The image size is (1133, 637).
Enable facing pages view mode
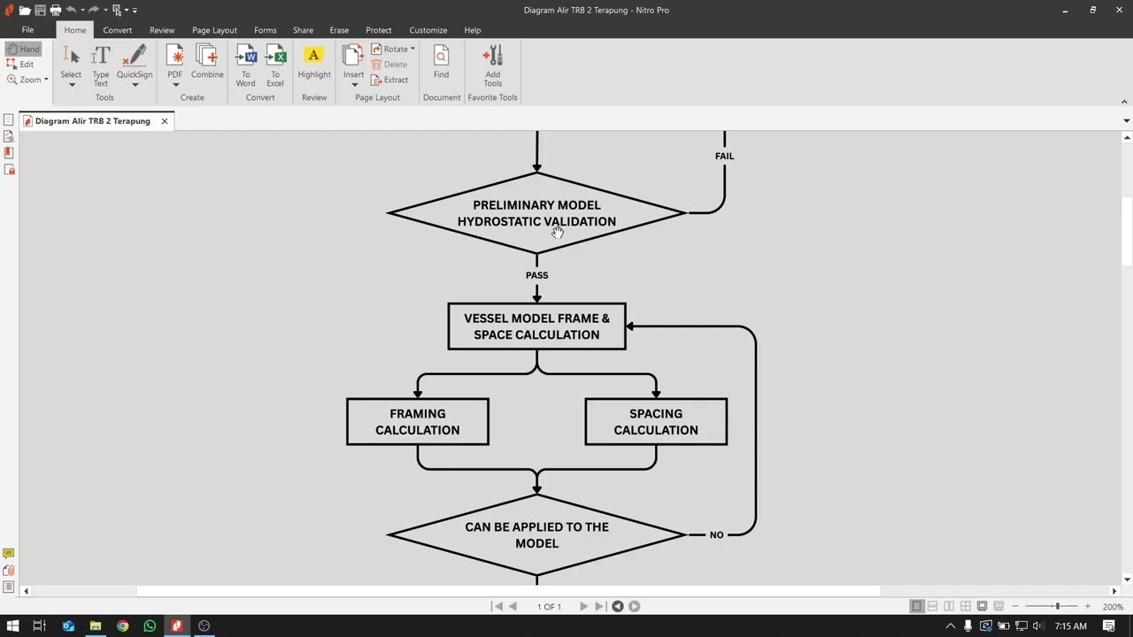pyautogui.click(x=949, y=606)
